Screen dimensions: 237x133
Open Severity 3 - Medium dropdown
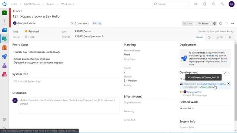[x=149, y=81]
